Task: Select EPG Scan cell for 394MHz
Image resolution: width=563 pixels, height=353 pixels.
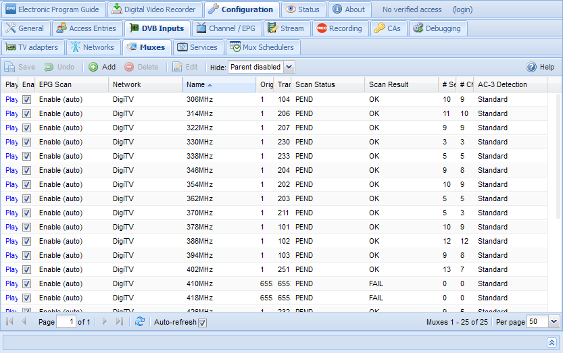Action: pos(72,255)
